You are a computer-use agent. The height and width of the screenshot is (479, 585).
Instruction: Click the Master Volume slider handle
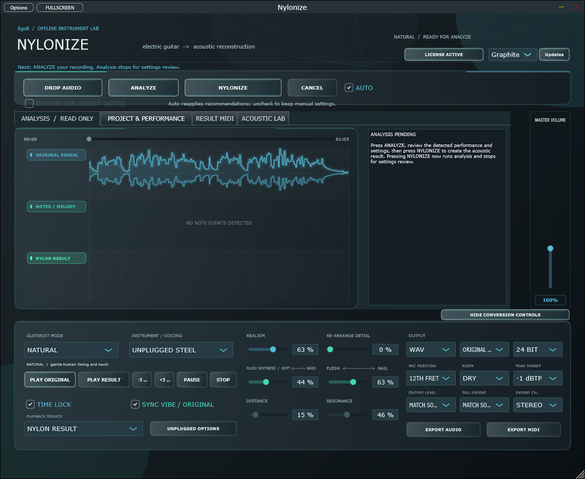tap(550, 248)
